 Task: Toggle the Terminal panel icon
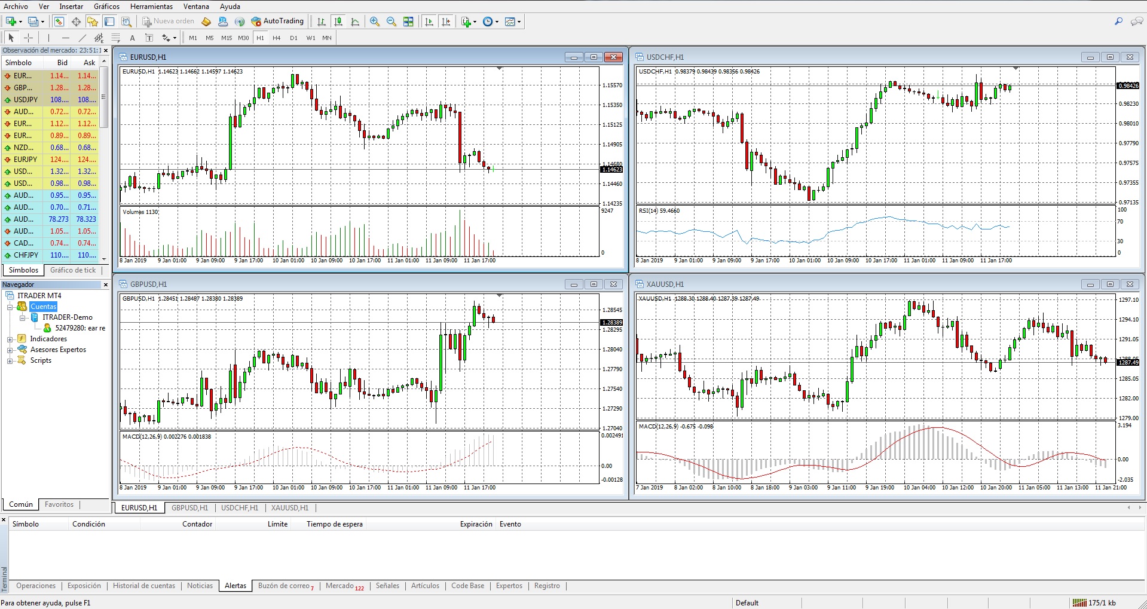[x=109, y=22]
